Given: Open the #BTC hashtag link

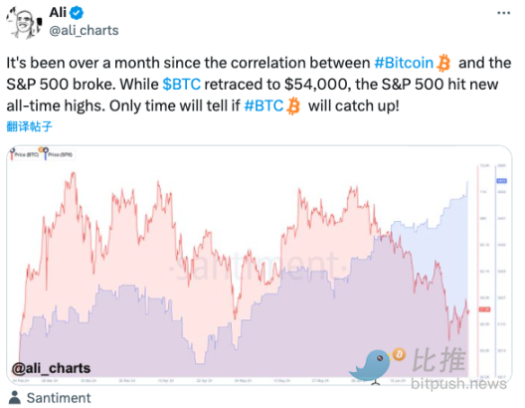Looking at the screenshot, I should coord(263,105).
